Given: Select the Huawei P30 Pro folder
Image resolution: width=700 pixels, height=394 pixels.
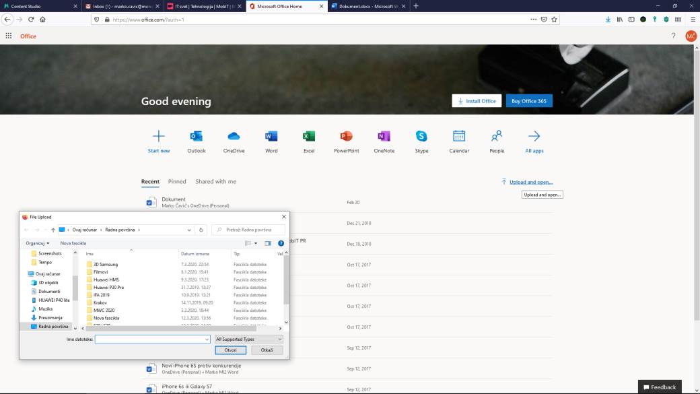Looking at the screenshot, I should [108, 288].
